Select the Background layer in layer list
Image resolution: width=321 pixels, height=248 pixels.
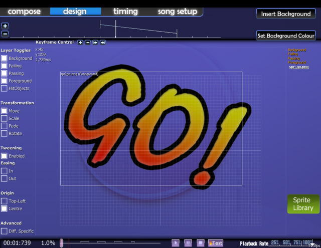coord(297,50)
